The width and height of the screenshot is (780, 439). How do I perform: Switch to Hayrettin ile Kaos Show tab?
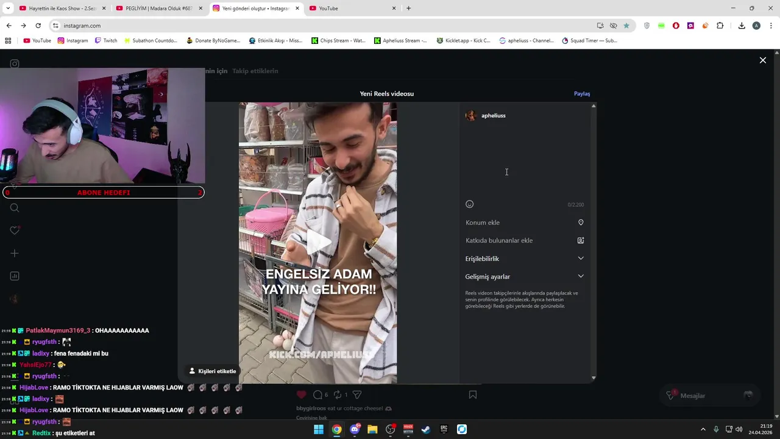pos(62,9)
